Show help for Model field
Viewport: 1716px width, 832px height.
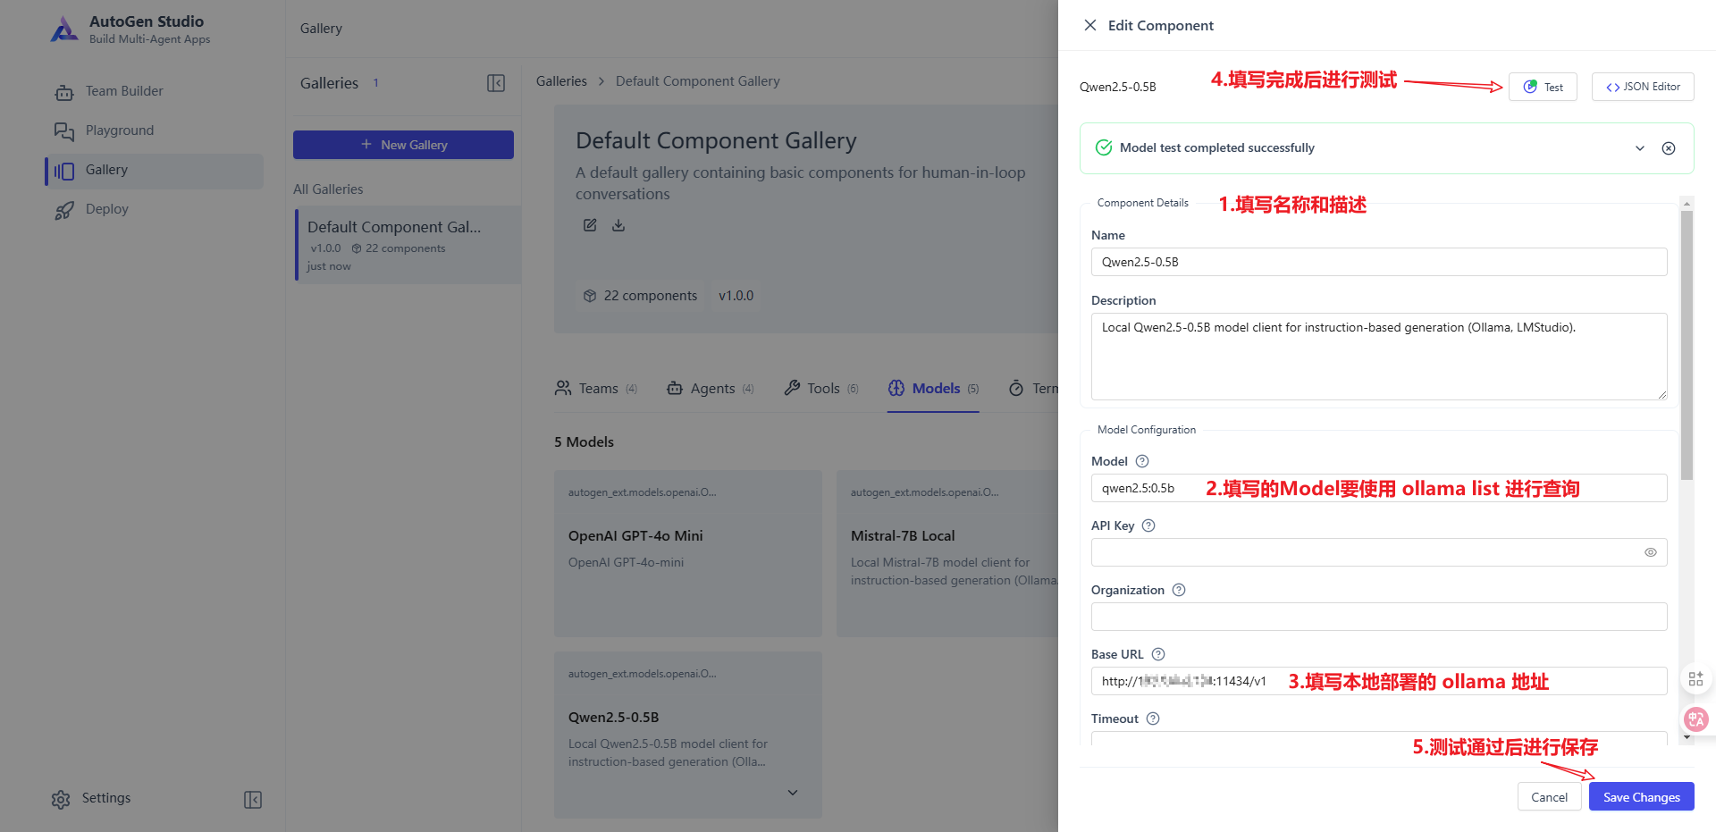point(1142,461)
